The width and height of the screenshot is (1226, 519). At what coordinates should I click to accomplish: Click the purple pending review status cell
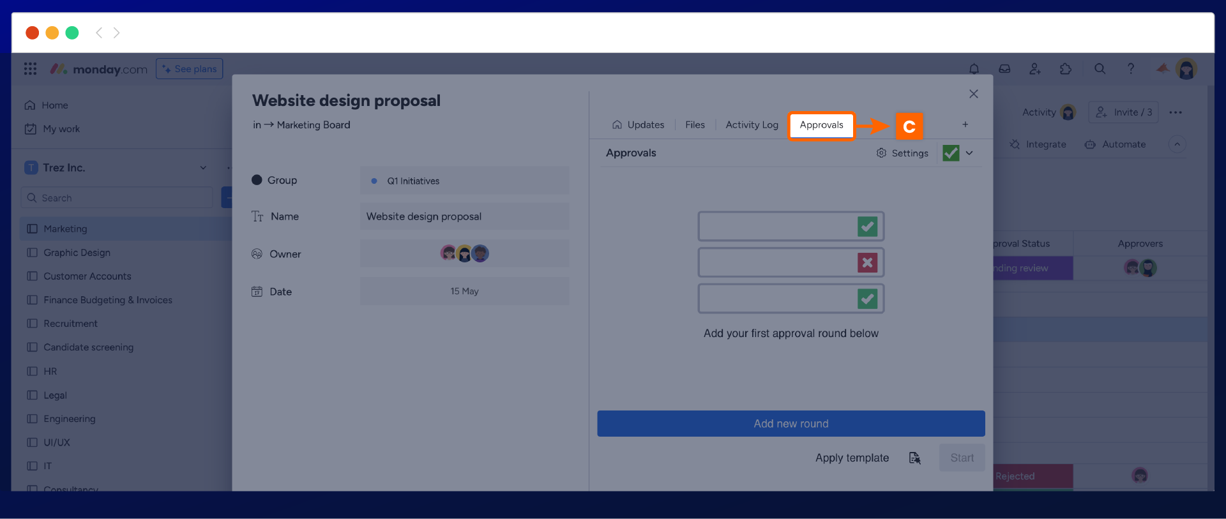(x=1033, y=269)
